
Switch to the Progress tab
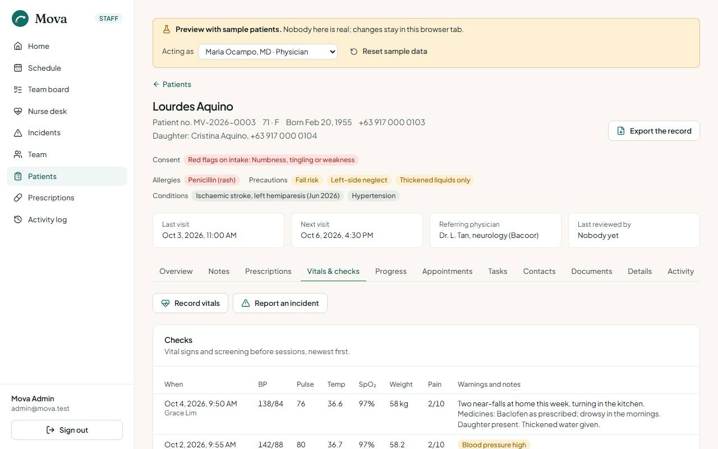pyautogui.click(x=391, y=271)
